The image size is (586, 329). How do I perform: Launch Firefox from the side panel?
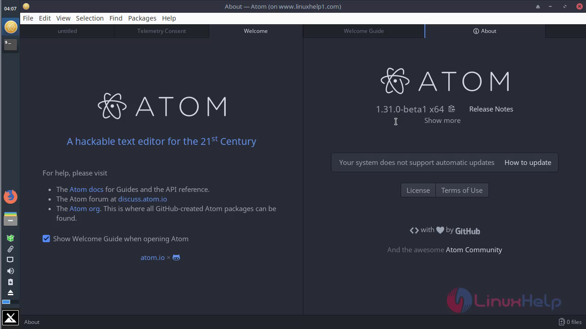[11, 197]
